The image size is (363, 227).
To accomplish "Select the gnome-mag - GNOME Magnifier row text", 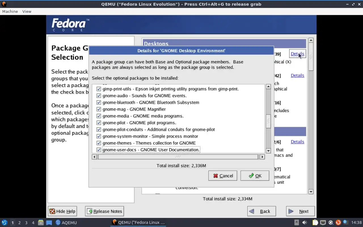I will pos(134,109).
